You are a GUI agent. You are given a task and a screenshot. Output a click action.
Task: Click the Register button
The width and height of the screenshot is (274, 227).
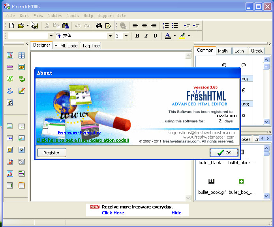52,152
